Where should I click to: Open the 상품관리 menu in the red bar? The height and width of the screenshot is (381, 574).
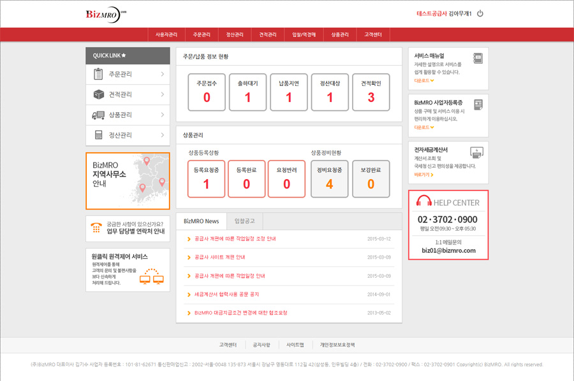coord(340,35)
